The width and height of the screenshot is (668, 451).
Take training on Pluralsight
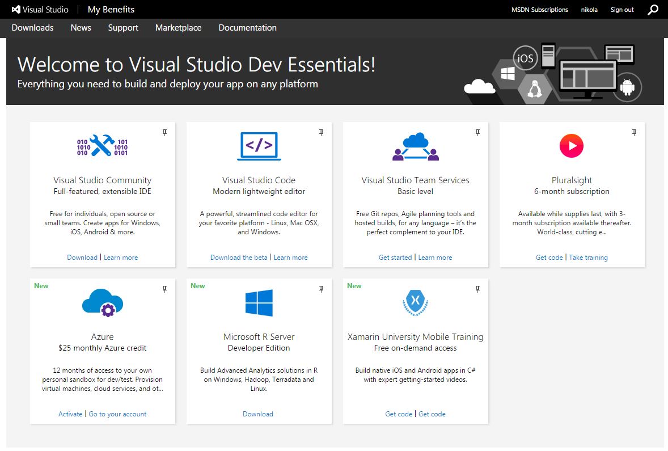pos(589,258)
